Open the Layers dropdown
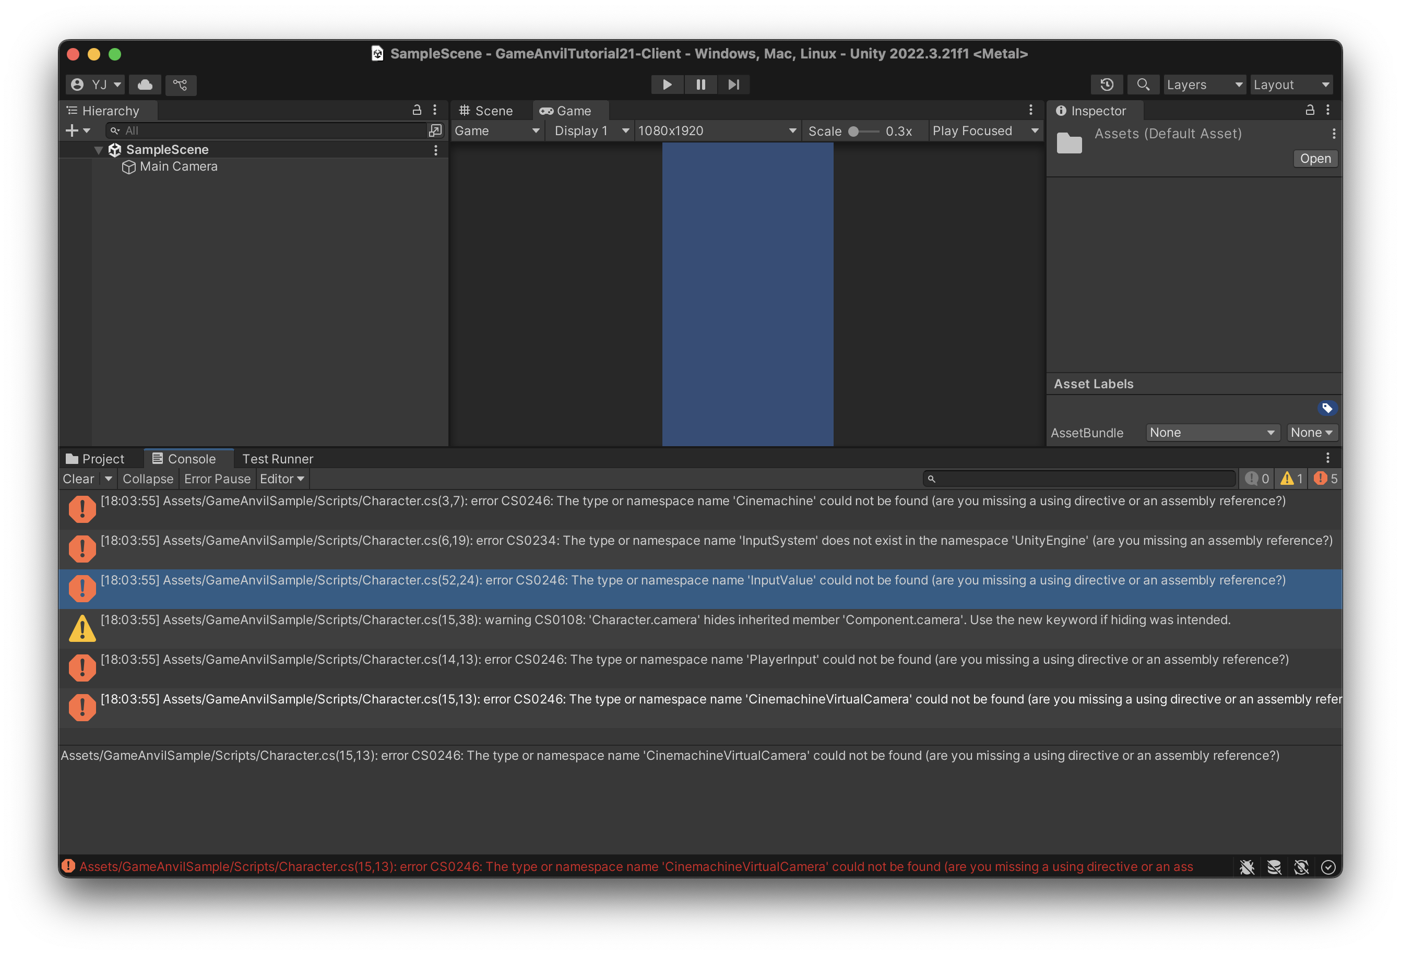Image resolution: width=1401 pixels, height=955 pixels. [x=1204, y=85]
